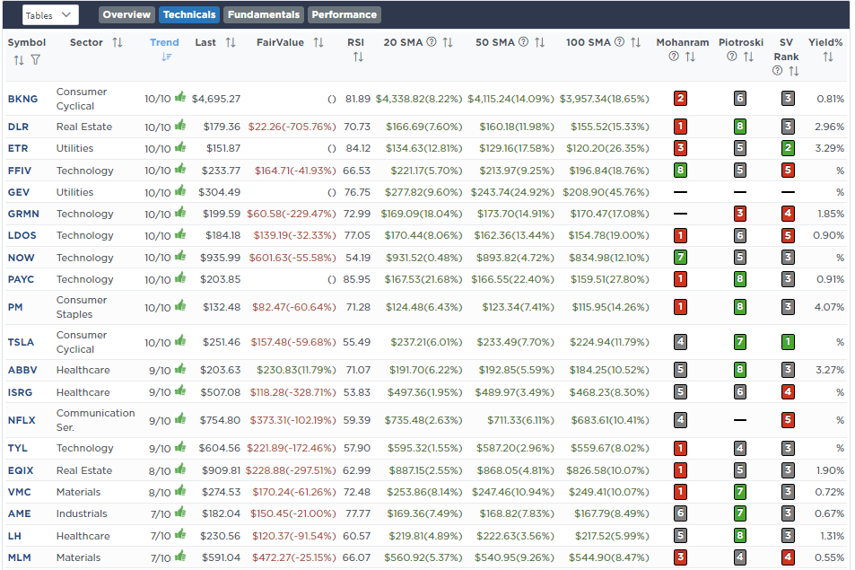This screenshot has height=570, width=855.
Task: Open VMC symbol link
Action: click(19, 492)
